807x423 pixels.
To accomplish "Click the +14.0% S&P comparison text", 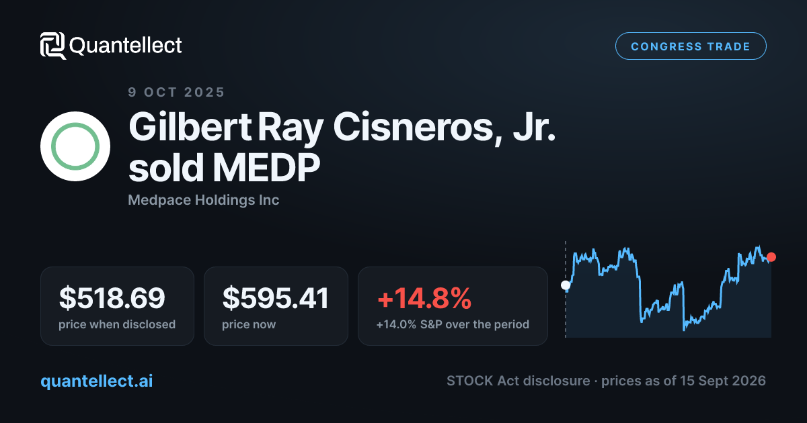I will 453,324.
